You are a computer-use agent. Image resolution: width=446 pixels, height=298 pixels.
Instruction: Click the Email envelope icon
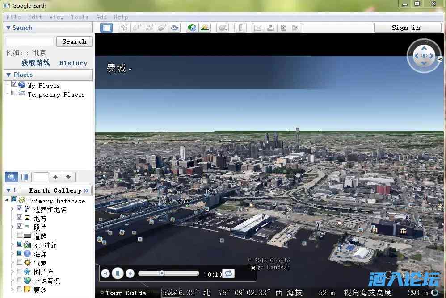click(258, 28)
